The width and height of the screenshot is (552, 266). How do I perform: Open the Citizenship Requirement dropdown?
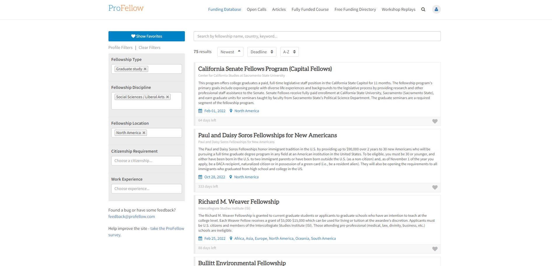tap(146, 161)
